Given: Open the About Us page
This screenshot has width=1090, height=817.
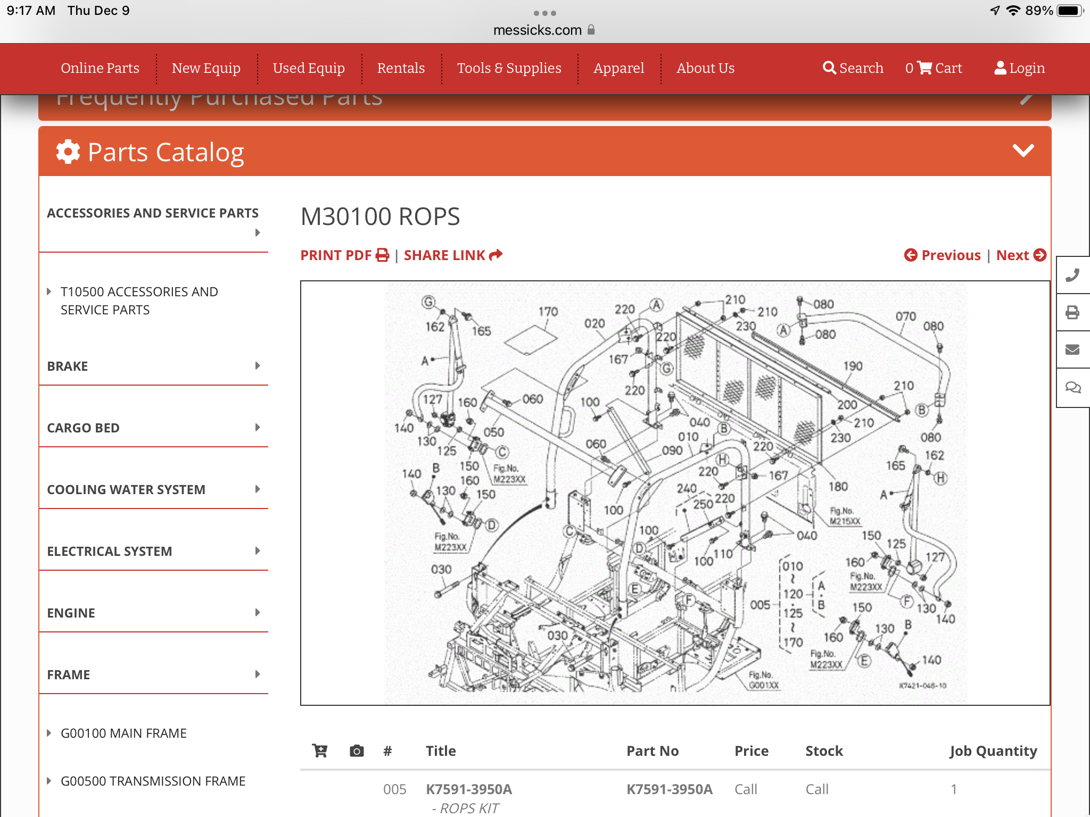Looking at the screenshot, I should click(705, 68).
